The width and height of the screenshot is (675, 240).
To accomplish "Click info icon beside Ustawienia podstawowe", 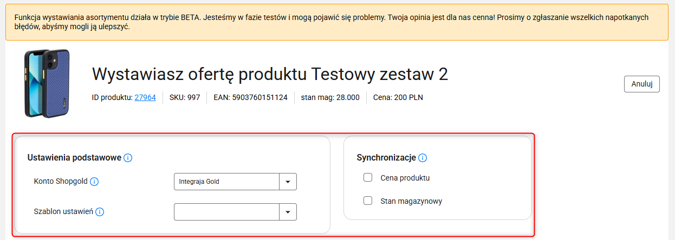I will click(x=128, y=158).
